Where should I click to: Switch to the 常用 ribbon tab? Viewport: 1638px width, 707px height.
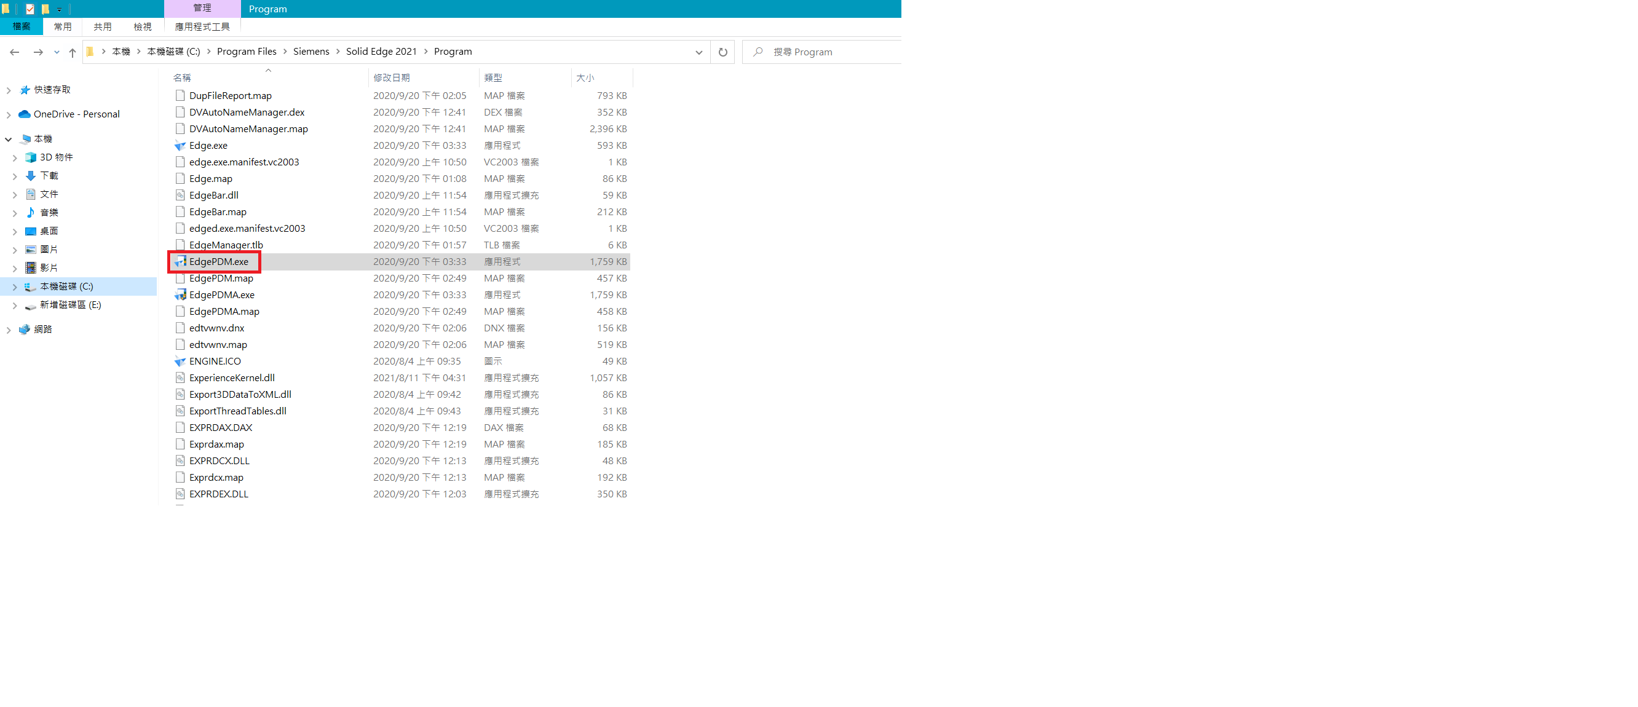click(63, 26)
